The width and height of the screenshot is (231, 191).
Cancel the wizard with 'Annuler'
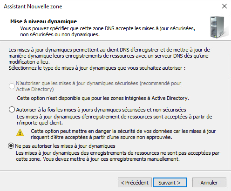209,183
